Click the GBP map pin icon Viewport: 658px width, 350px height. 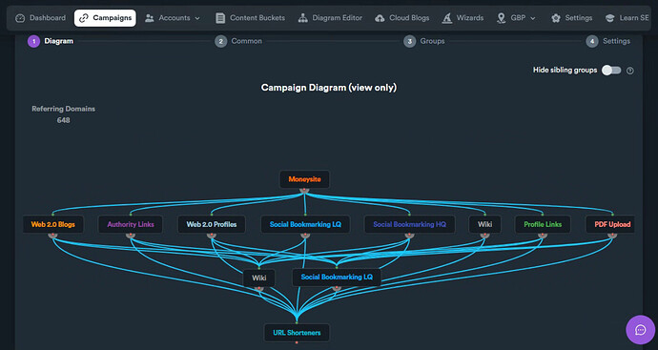(x=501, y=18)
